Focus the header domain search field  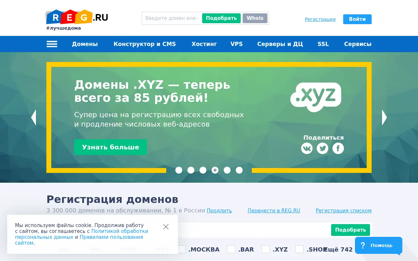172,18
